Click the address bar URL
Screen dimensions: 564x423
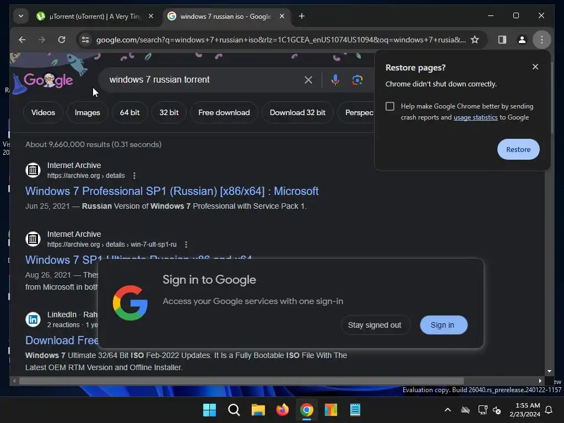point(280,40)
